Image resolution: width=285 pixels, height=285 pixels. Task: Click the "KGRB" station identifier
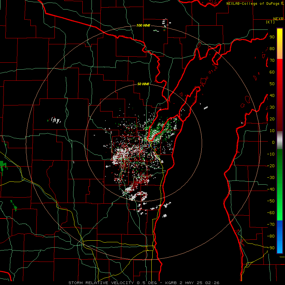pos(171,283)
